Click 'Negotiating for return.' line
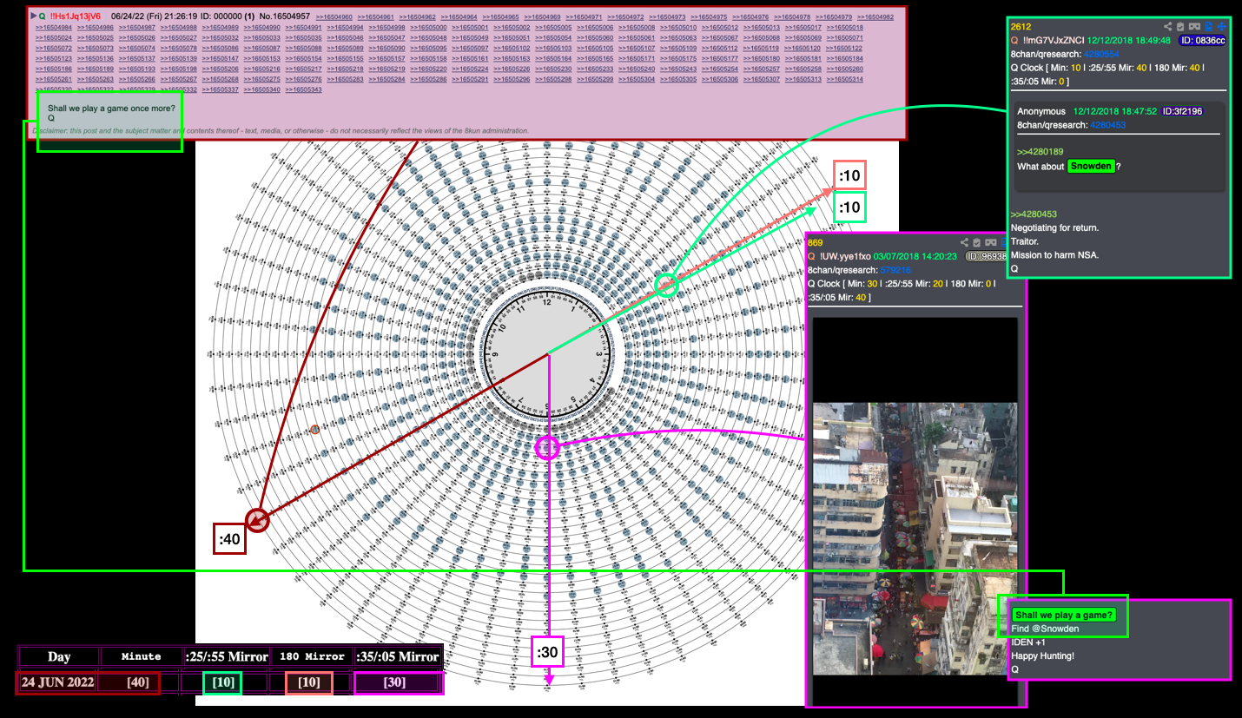 [x=1054, y=227]
